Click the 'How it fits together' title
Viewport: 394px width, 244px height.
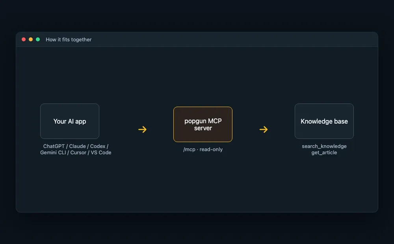69,40
